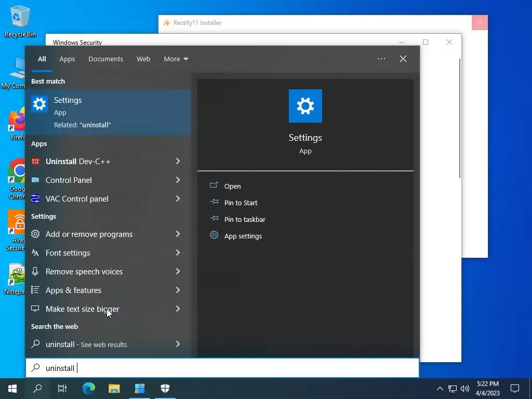This screenshot has width=532, height=399.
Task: Expand Add or remove programs arrow
Action: pos(178,234)
